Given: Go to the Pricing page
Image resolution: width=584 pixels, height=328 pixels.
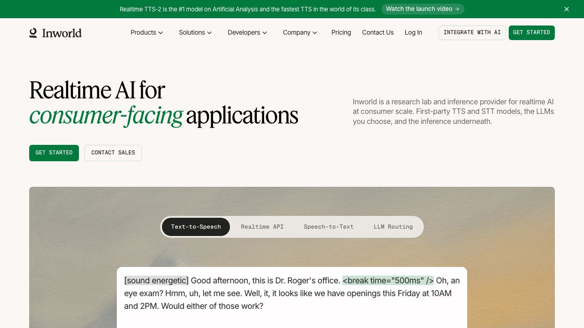Looking at the screenshot, I should [341, 33].
